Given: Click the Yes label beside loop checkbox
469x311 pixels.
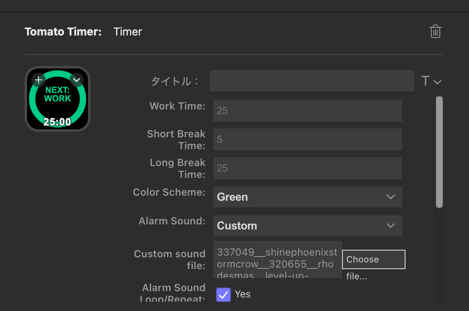Looking at the screenshot, I should point(243,294).
